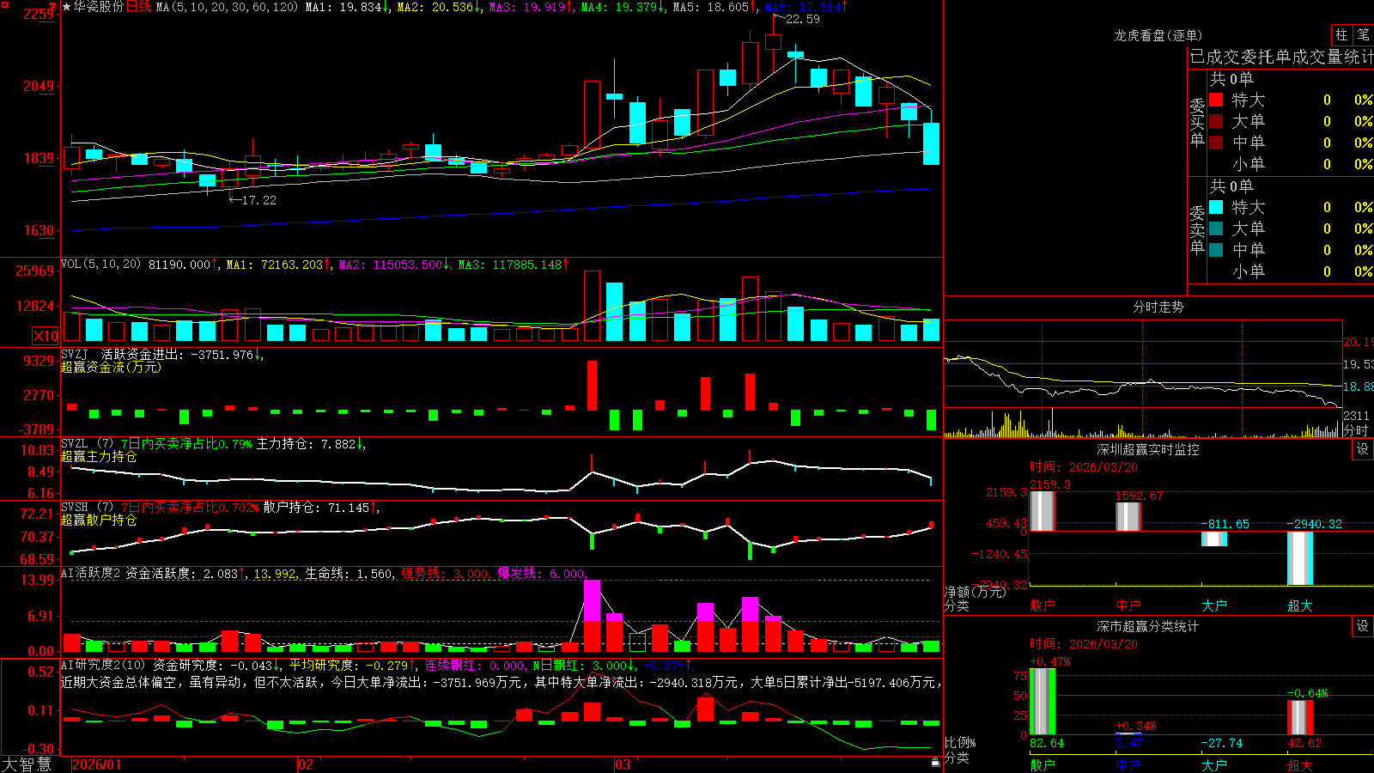Image resolution: width=1374 pixels, height=773 pixels.
Task: Select 散户 category in 深市超赢分类统计 chart
Action: pos(1043,765)
